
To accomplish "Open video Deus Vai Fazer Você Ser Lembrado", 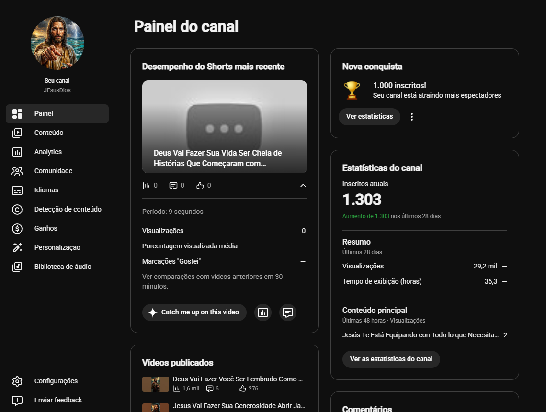I will click(238, 379).
